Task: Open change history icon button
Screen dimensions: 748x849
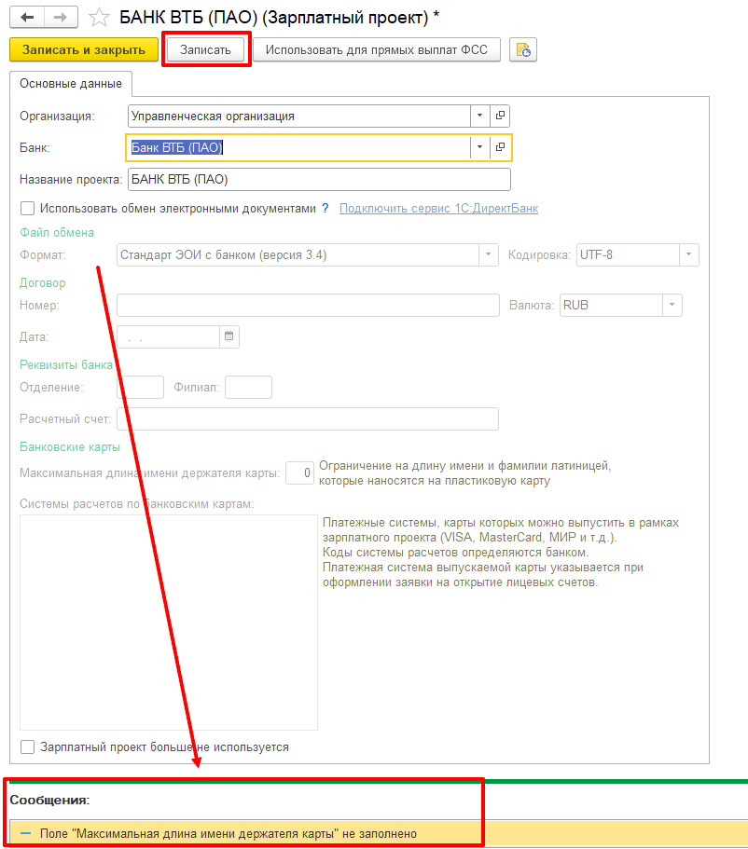Action: 522,50
